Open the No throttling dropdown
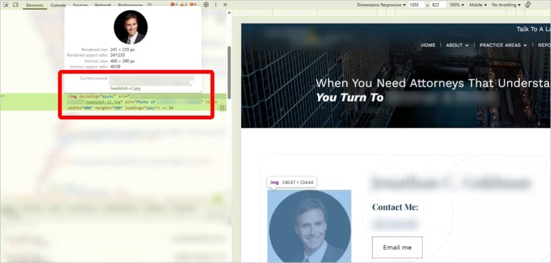 tap(506, 5)
